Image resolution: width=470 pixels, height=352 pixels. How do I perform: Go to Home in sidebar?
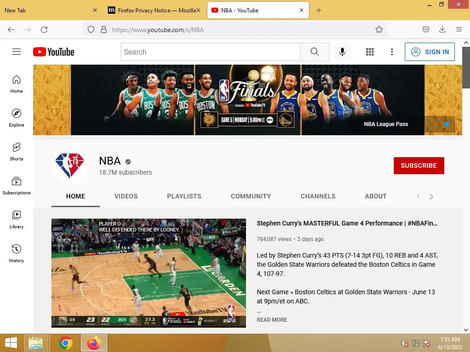coord(17,84)
